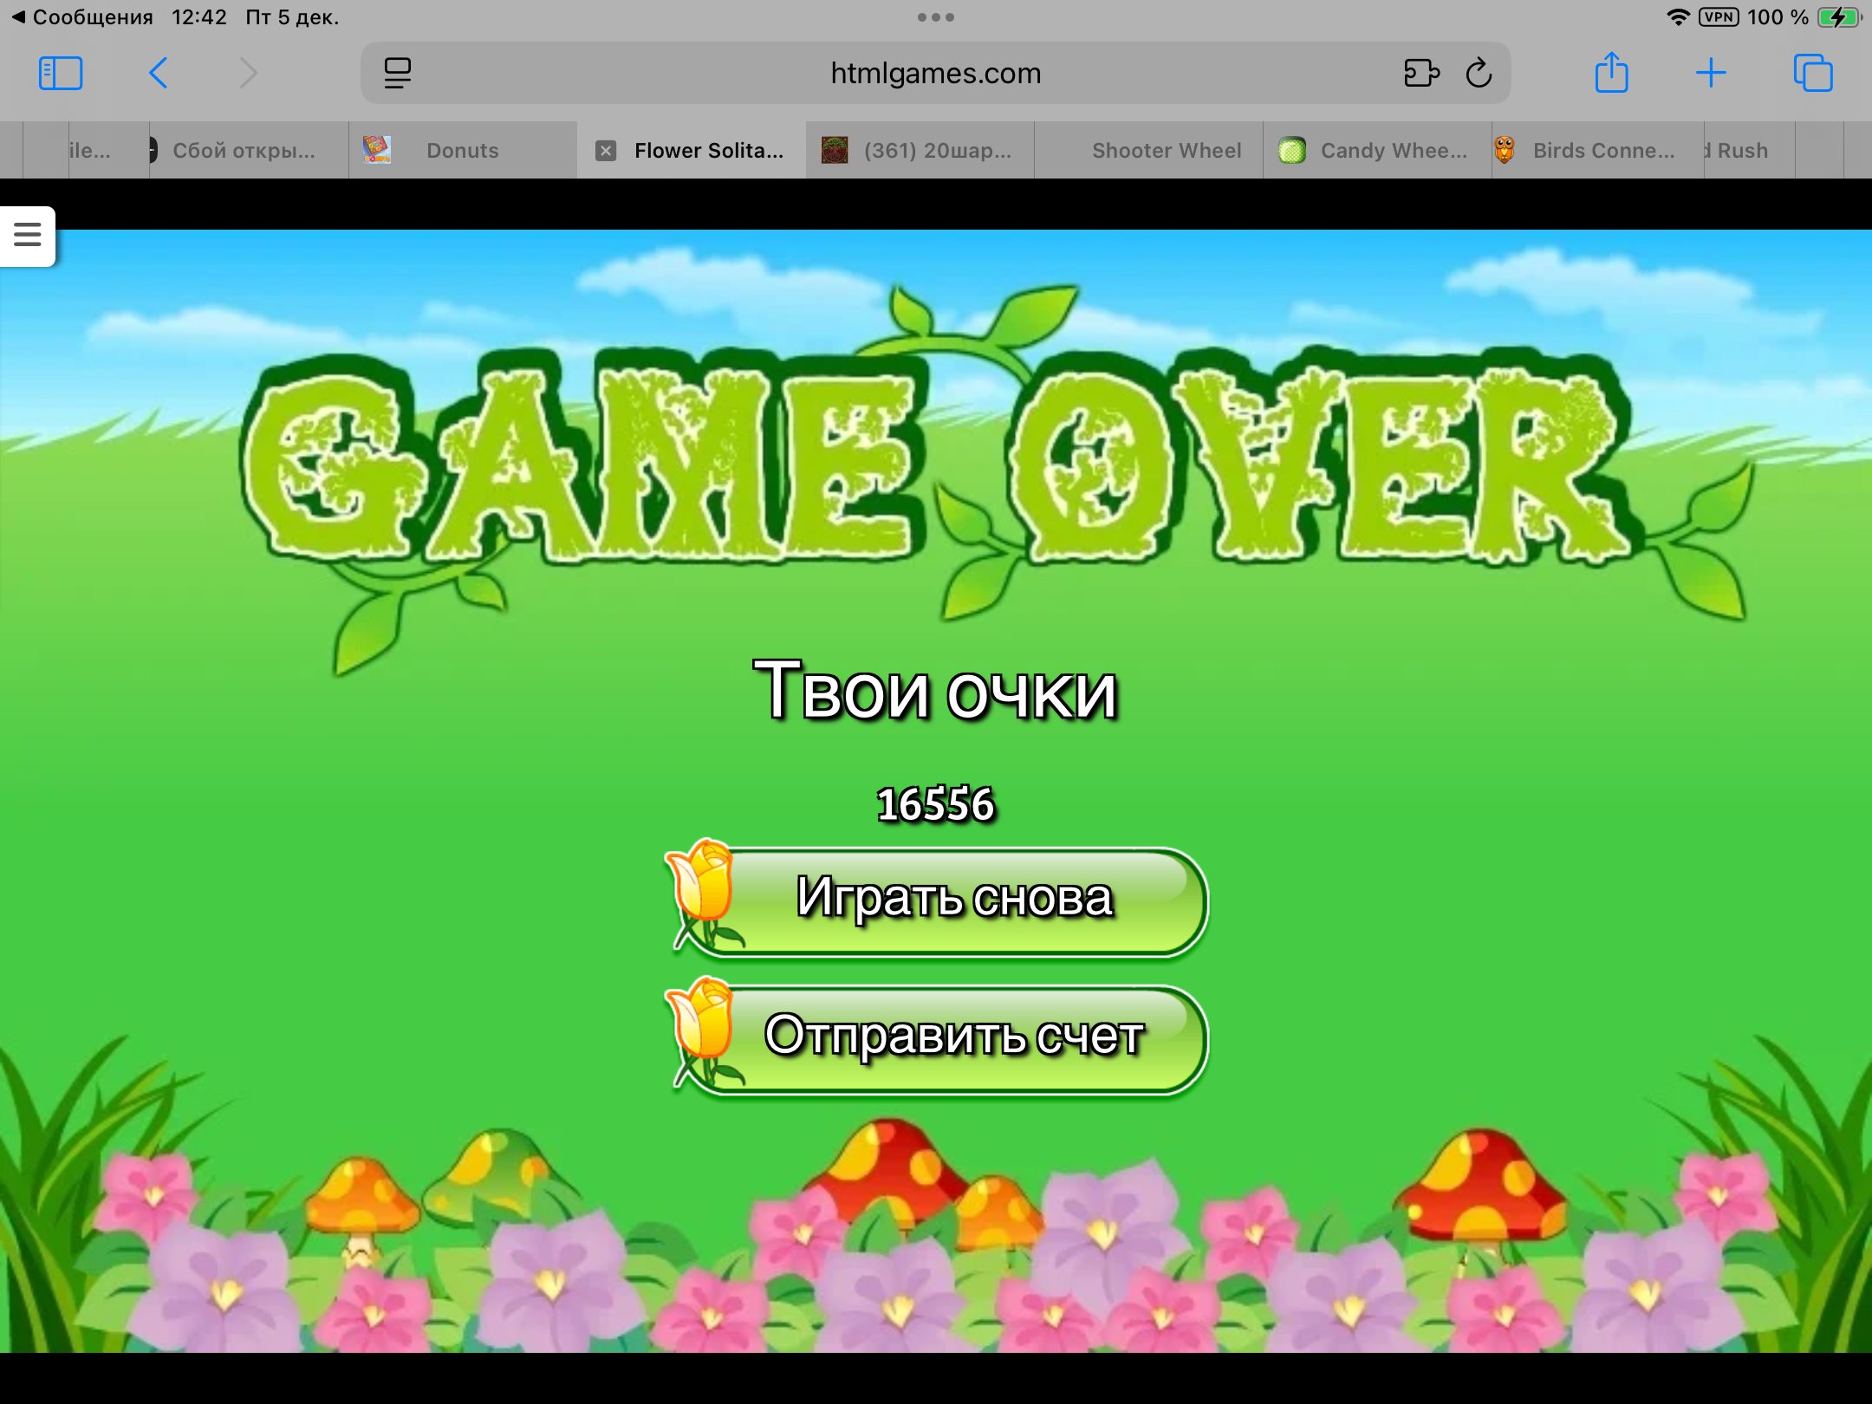Tap the htmlgames.com address field
The height and width of the screenshot is (1404, 1872).
click(x=936, y=74)
